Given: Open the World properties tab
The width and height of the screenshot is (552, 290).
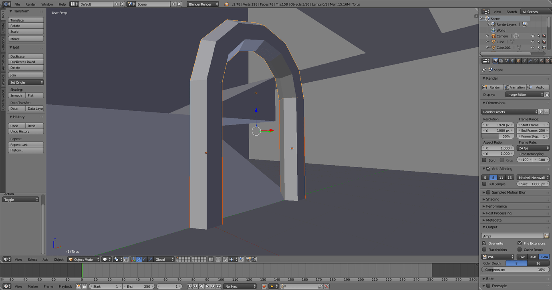Looking at the screenshot, I should coord(513,60).
